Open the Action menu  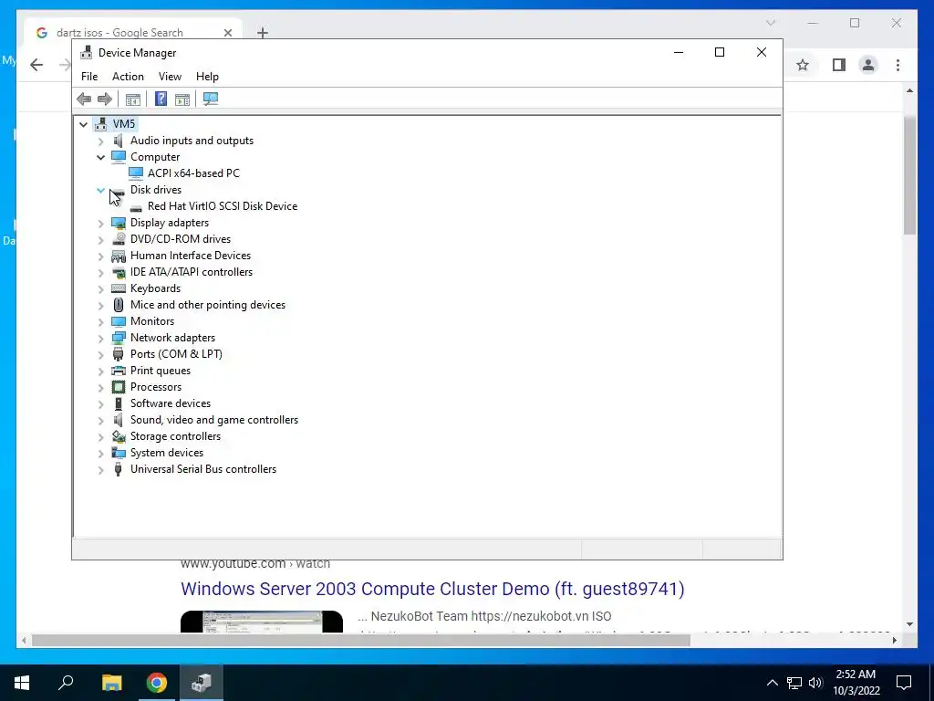coord(128,77)
